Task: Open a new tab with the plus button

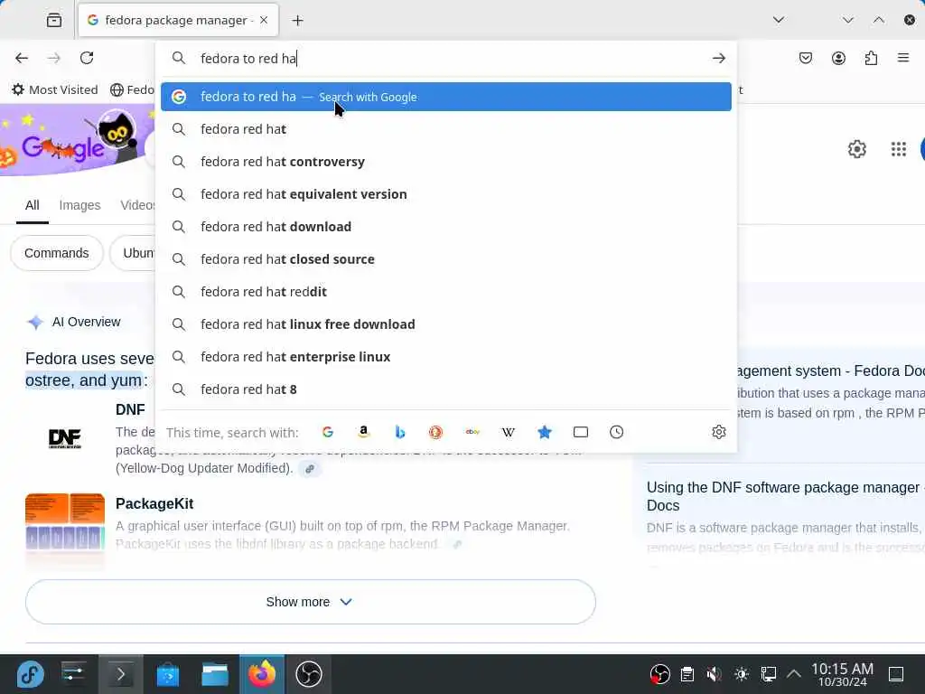Action: 297,21
